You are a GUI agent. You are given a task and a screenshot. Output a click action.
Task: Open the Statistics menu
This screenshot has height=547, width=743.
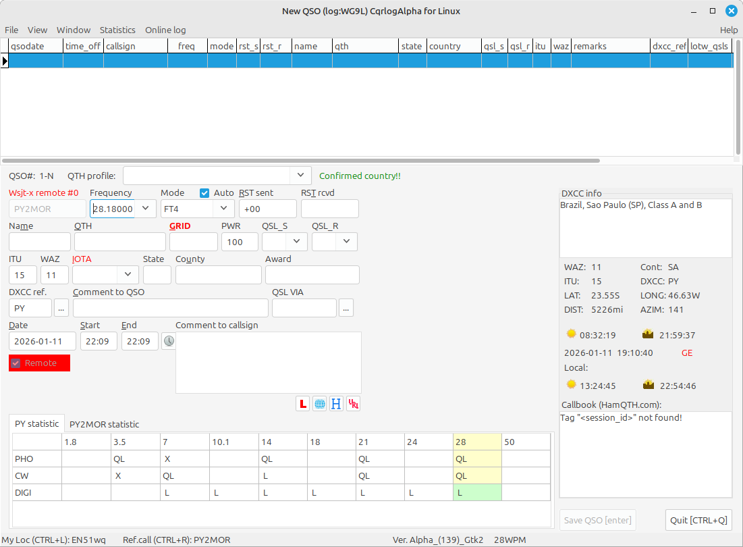(x=117, y=30)
